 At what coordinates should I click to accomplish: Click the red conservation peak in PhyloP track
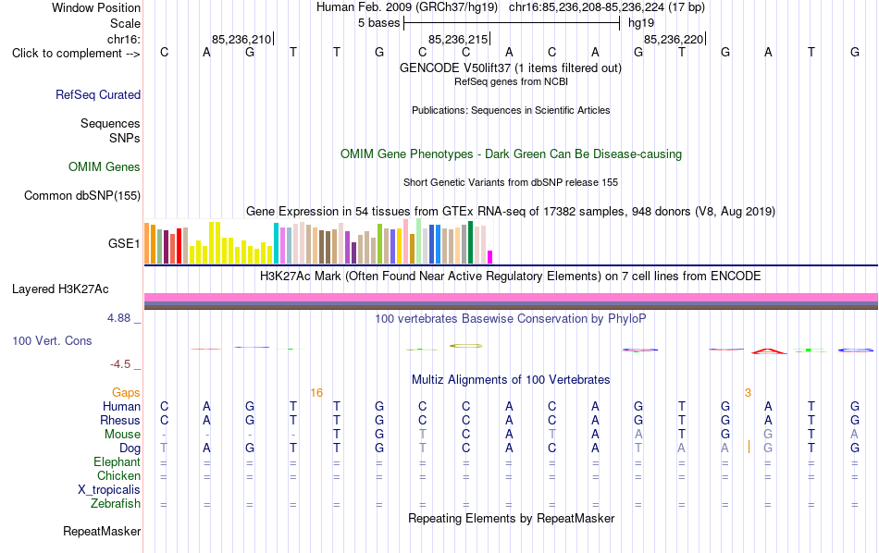(x=768, y=351)
